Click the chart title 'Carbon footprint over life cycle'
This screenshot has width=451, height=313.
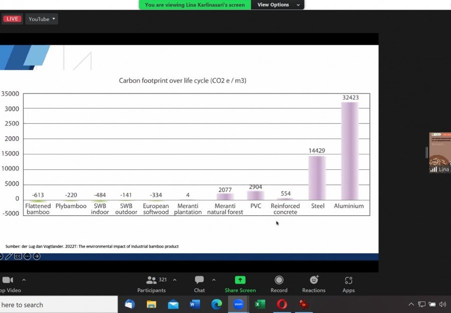coord(182,81)
